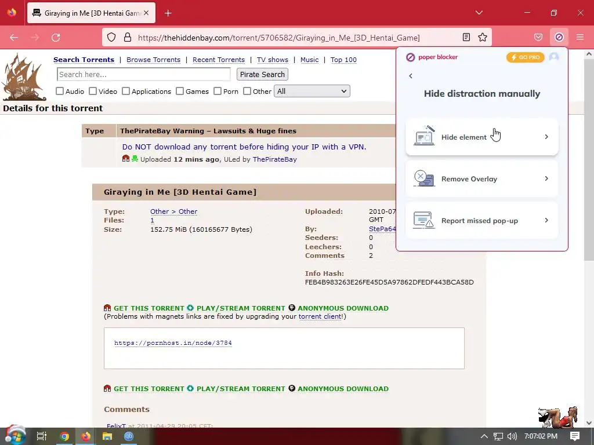Open Top 100 menu link
This screenshot has width=594, height=445.
pyautogui.click(x=343, y=60)
